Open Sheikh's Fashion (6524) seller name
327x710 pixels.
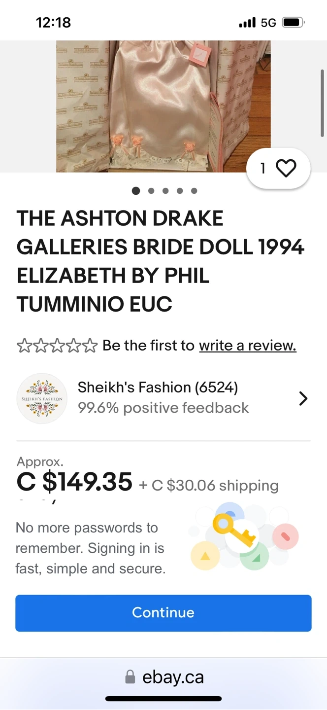tap(158, 388)
